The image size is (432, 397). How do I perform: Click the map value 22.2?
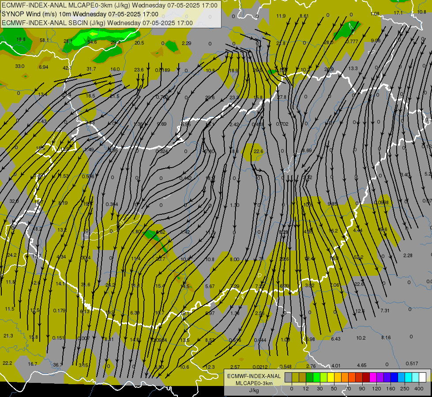click(8, 363)
